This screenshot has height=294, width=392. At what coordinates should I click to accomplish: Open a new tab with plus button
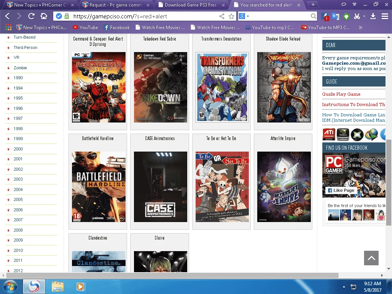click(313, 5)
